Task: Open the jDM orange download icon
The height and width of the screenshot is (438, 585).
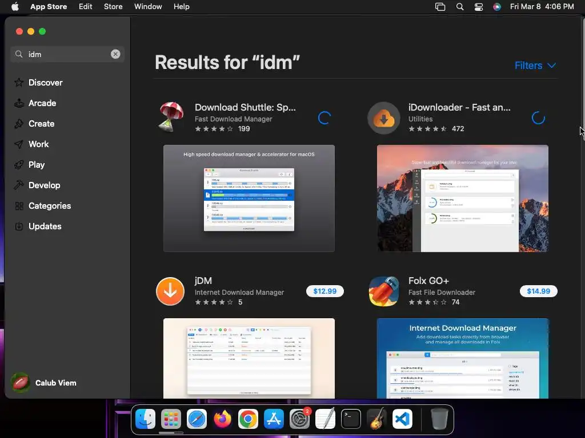Action: (x=170, y=291)
